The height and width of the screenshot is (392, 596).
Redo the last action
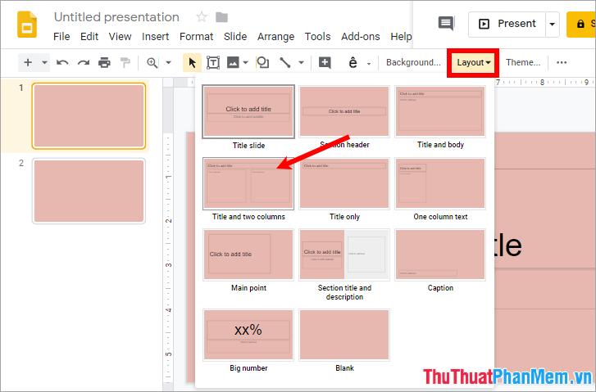pyautogui.click(x=84, y=63)
